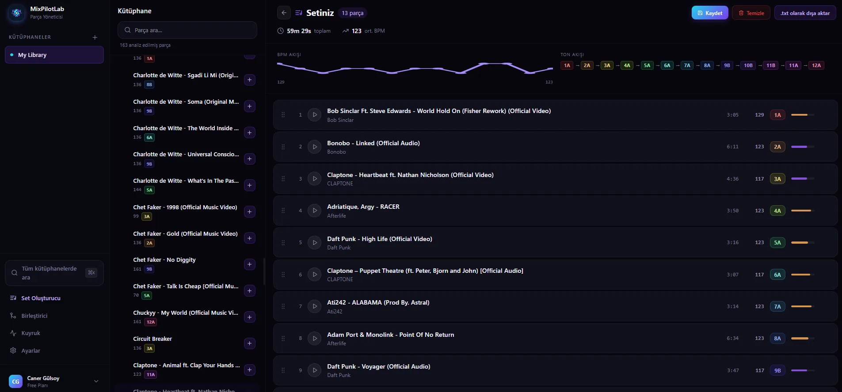Click energy bar of World Hold On row

(803, 115)
